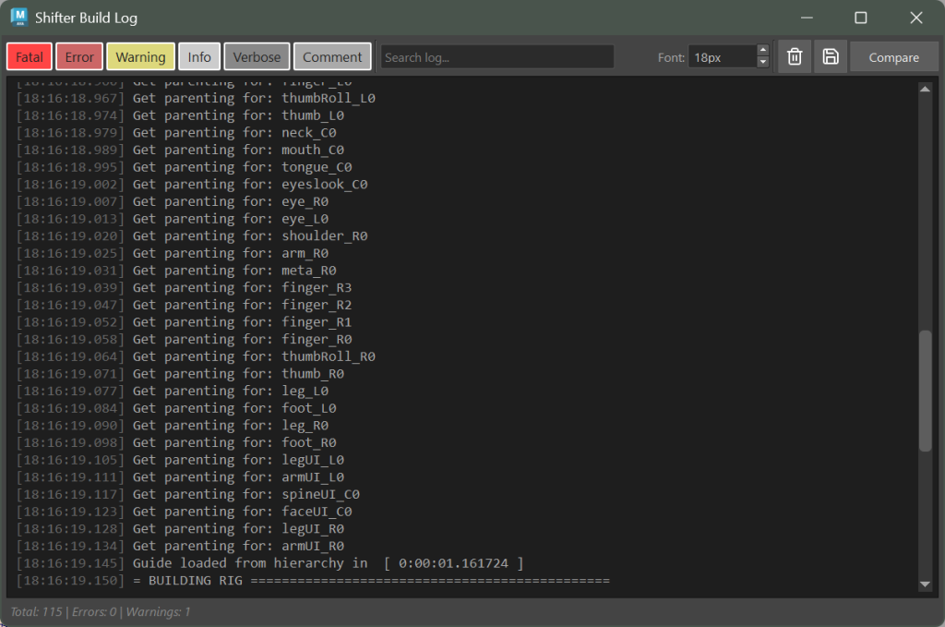Disable the Info log filter
The image size is (945, 627).
pos(199,57)
